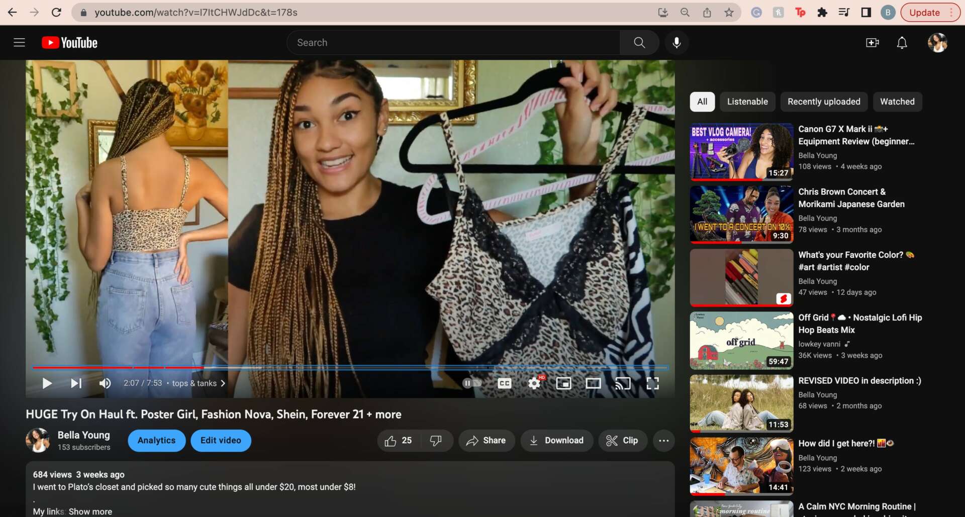Expand the 'tops & tanks' chapter list
This screenshot has width=965, height=517.
coord(199,383)
